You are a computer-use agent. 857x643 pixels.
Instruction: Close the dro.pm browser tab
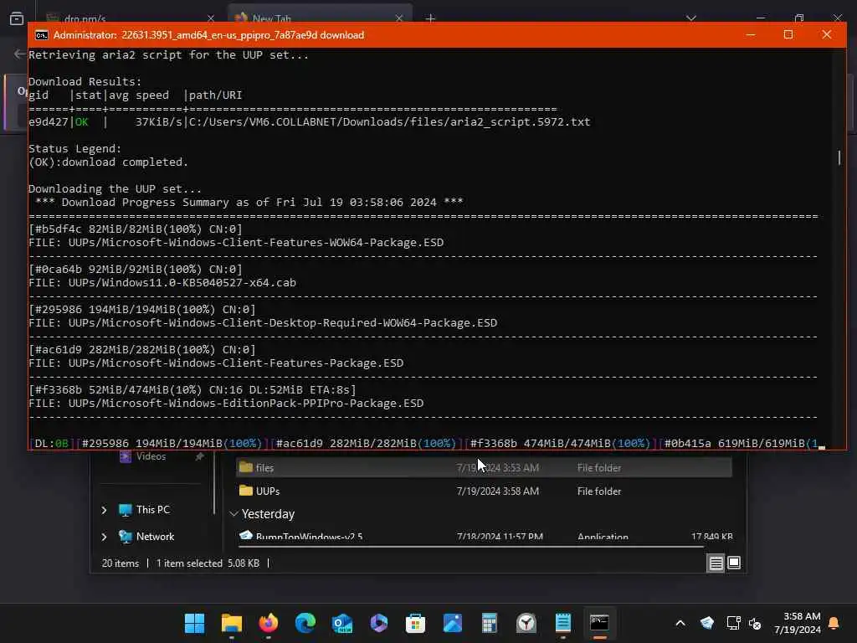click(210, 18)
